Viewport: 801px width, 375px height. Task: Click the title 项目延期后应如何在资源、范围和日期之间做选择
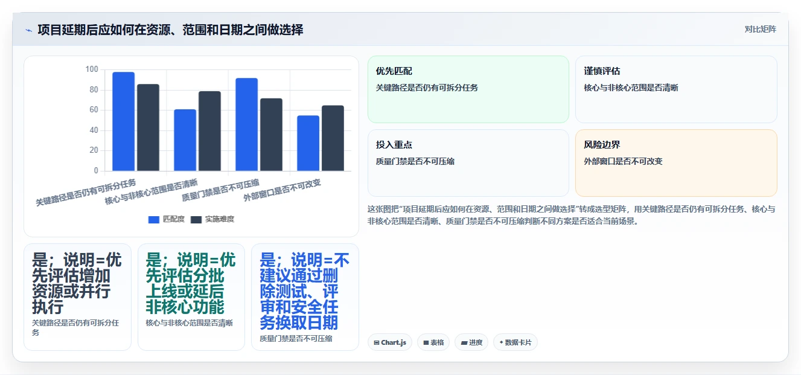click(170, 30)
